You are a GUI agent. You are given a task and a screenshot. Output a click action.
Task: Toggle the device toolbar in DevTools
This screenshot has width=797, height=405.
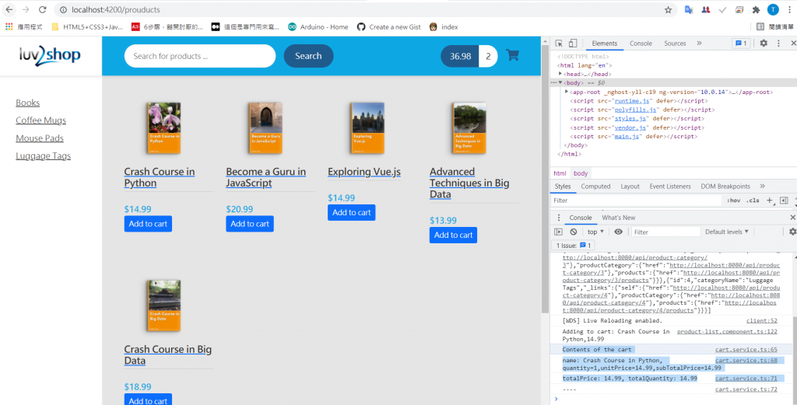coord(572,43)
